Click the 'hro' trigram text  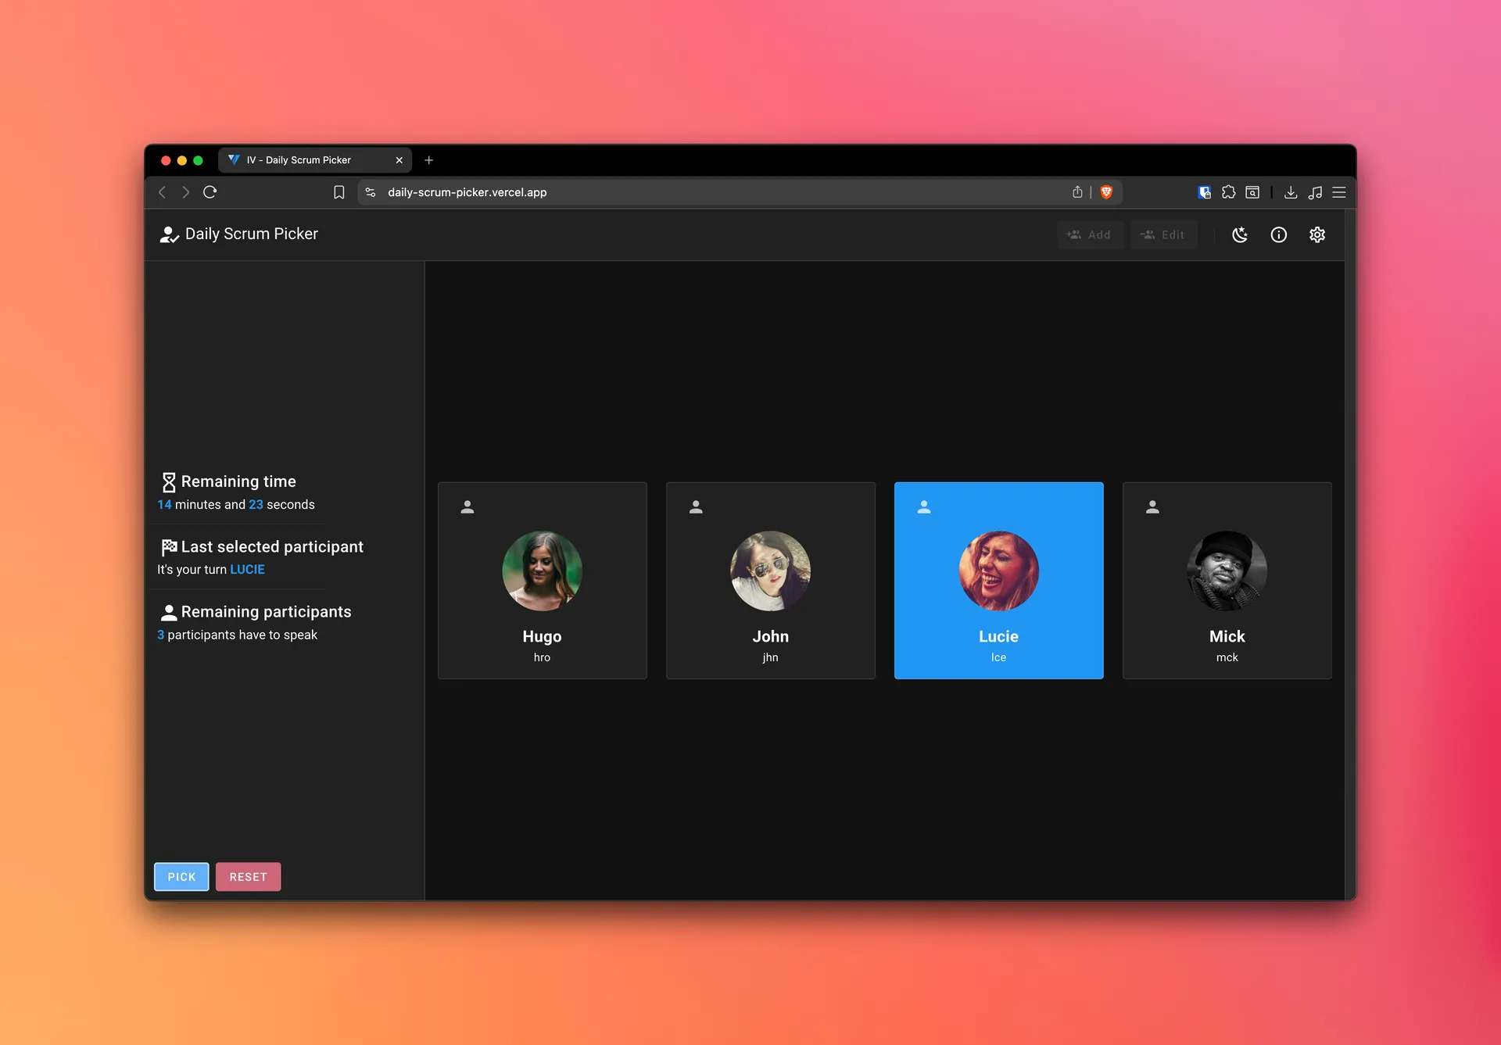coord(542,657)
